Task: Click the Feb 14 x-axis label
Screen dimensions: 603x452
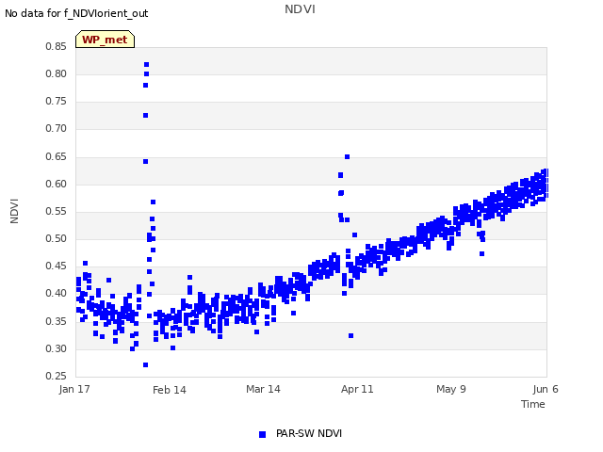Action: click(x=170, y=390)
